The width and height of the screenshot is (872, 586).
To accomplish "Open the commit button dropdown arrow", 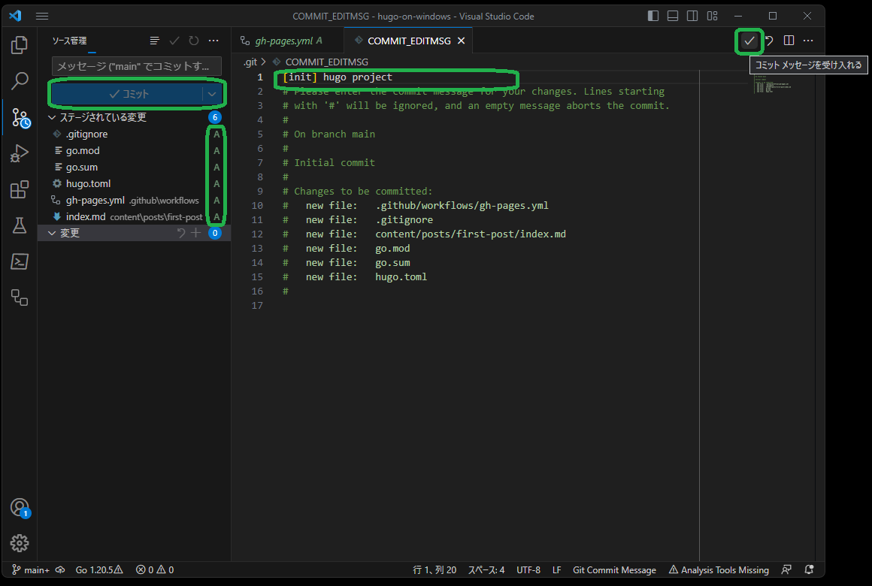I will click(x=212, y=94).
